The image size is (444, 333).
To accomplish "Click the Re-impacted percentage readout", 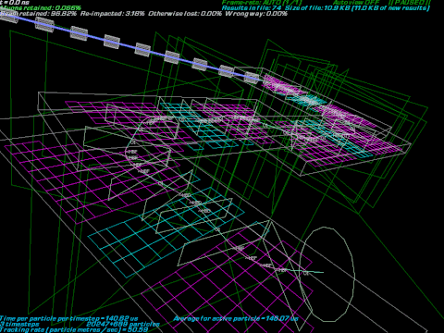I will coord(113,14).
